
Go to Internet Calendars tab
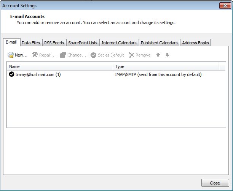tap(119, 43)
